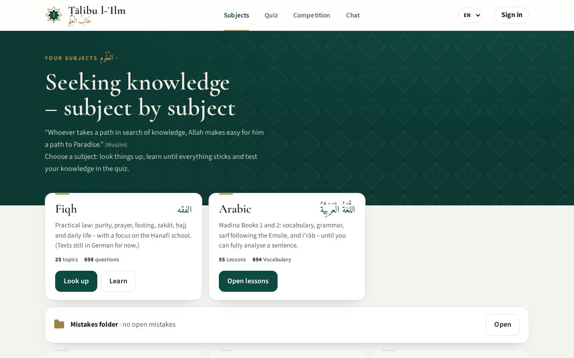574x358 pixels.
Task: Click the Arabic script title in Fiqh card
Action: point(184,209)
